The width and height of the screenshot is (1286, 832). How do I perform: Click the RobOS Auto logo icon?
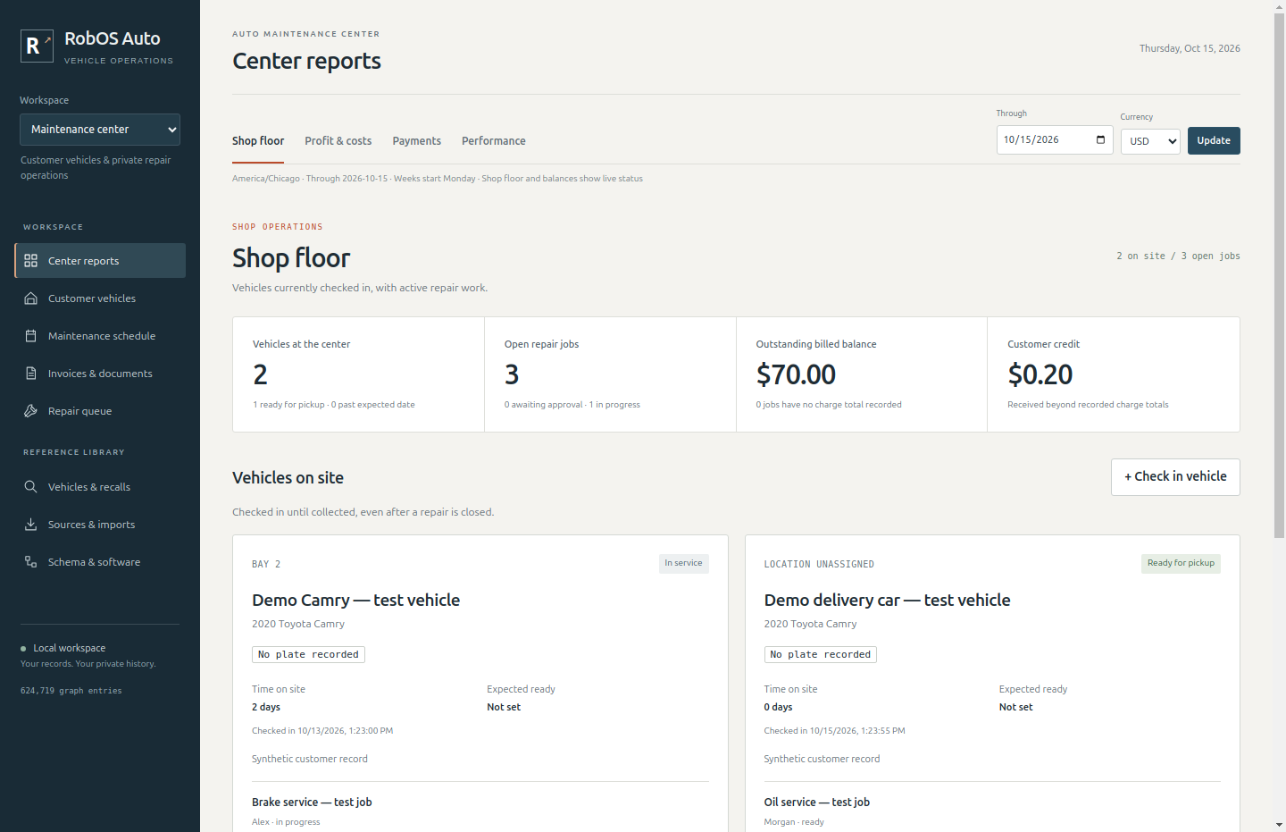37,46
